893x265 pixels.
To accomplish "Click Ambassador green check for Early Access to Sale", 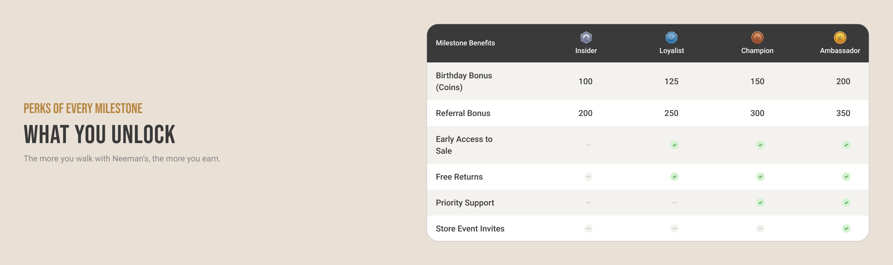I will [x=846, y=145].
